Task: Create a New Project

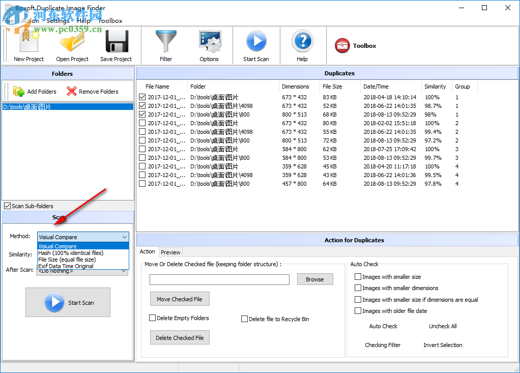Action: coord(28,45)
